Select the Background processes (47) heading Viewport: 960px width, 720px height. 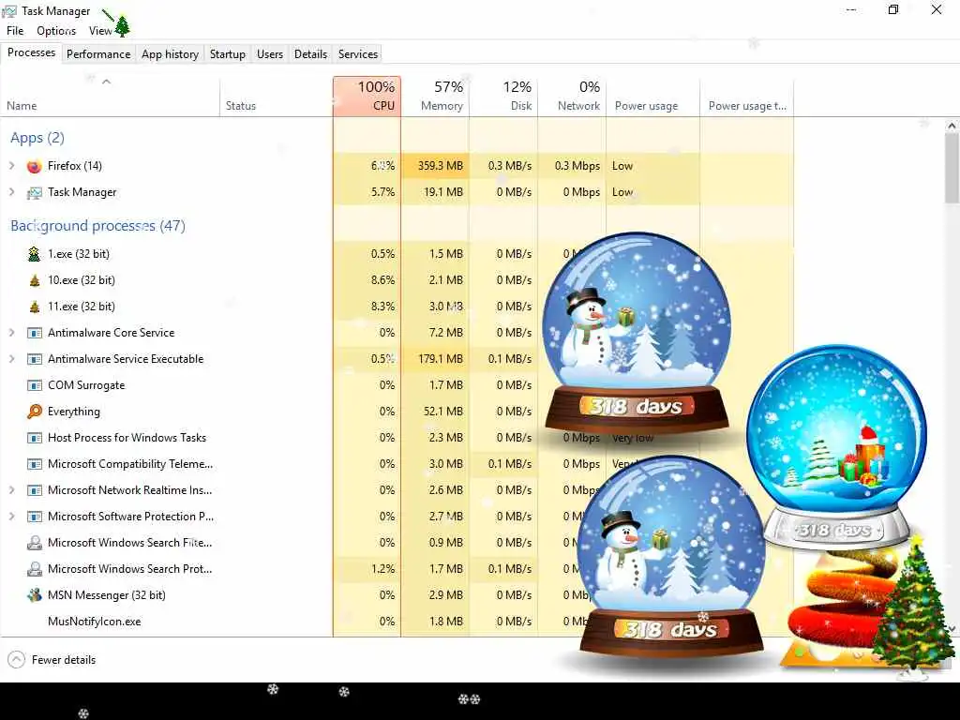[97, 226]
